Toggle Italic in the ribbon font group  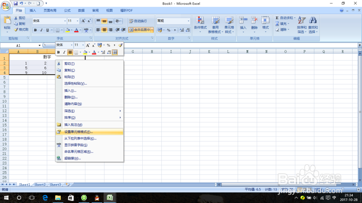click(x=41, y=30)
